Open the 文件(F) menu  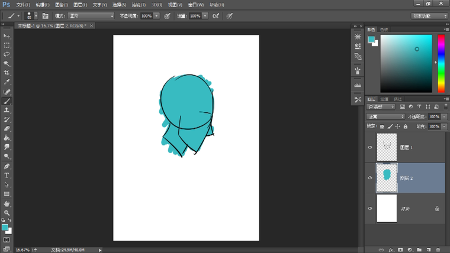[x=23, y=5]
